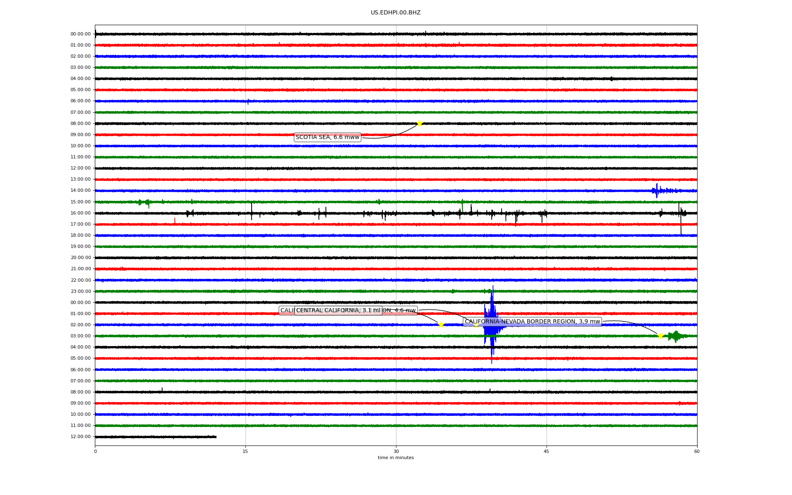The height and width of the screenshot is (495, 792).
Task: Click the 18:00:00 row time label
Action: click(80, 236)
